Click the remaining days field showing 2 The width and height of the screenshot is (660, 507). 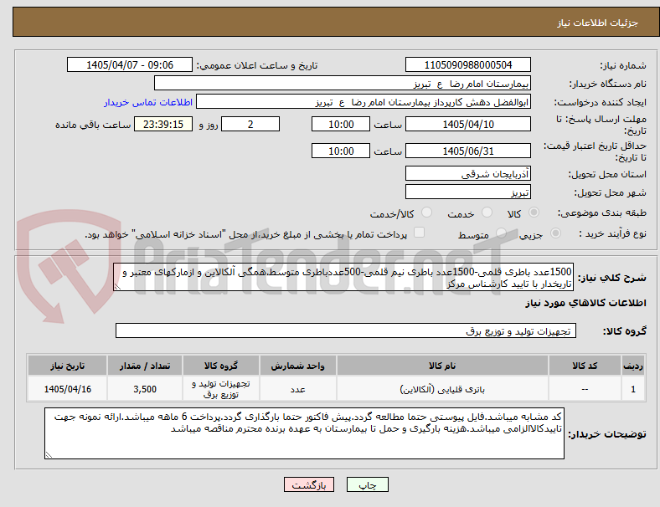(250, 124)
